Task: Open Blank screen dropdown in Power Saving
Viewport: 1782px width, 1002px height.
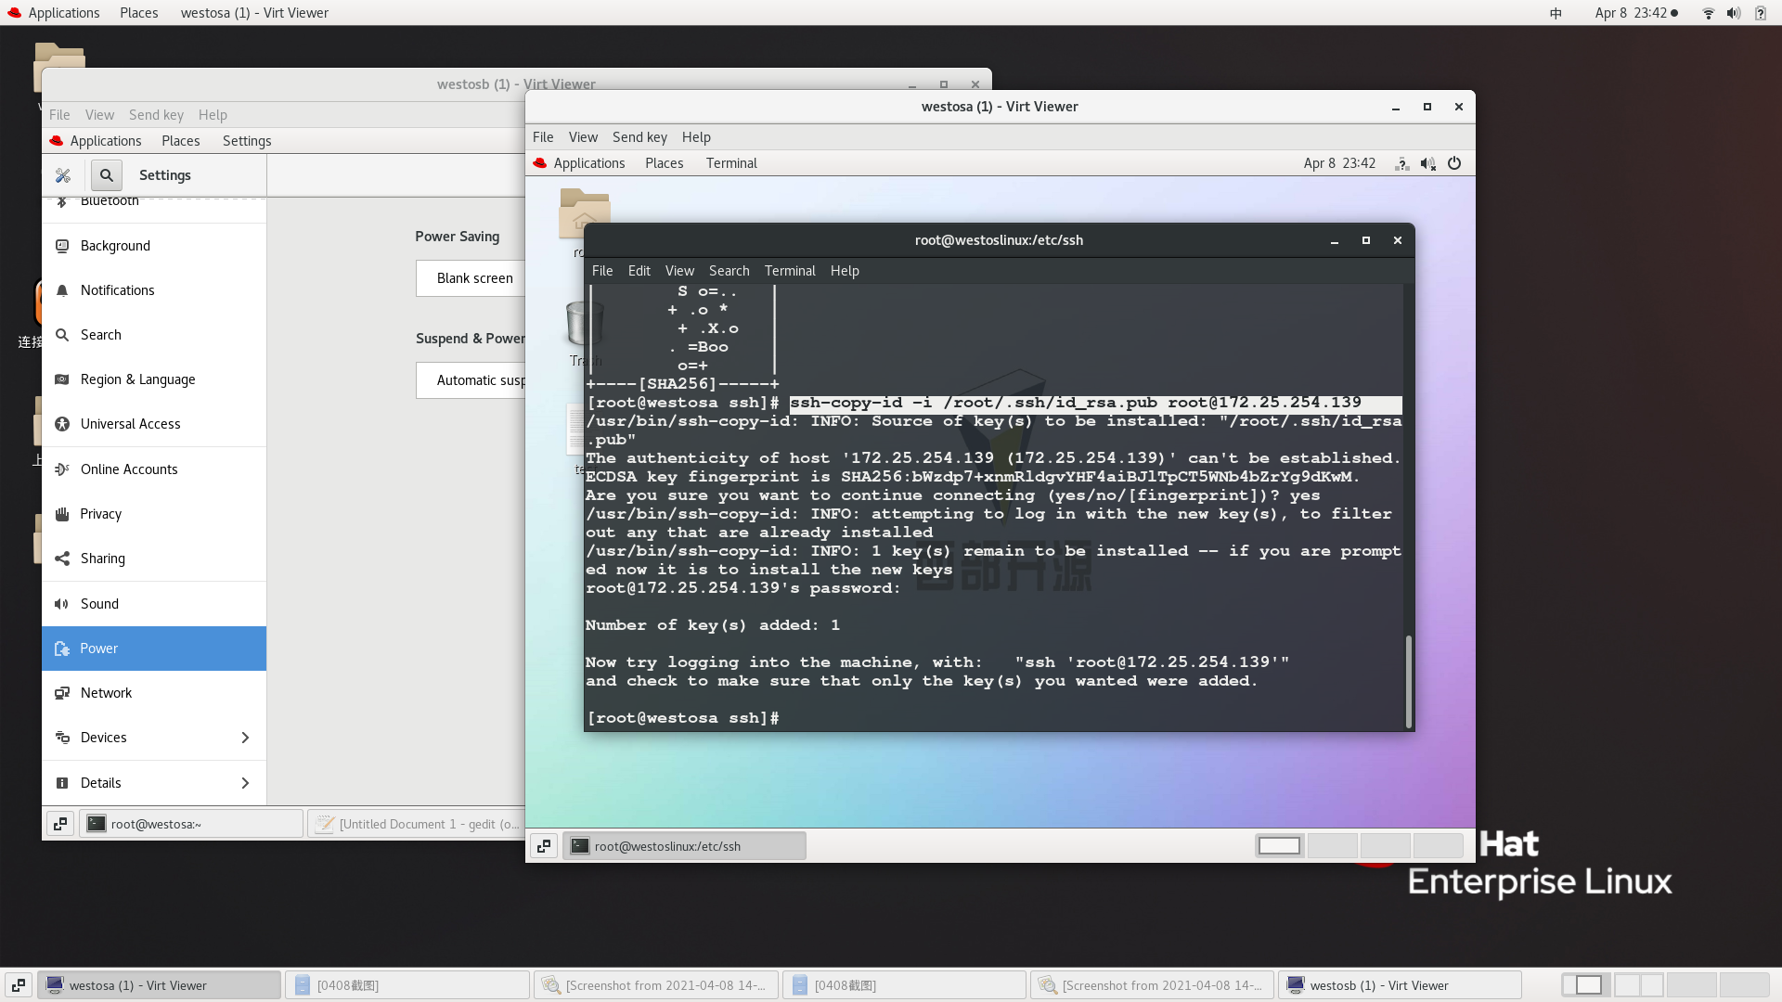Action: click(471, 278)
